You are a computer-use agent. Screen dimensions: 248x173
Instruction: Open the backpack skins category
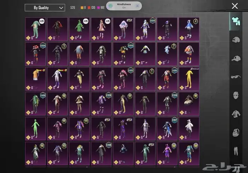tap(235, 133)
